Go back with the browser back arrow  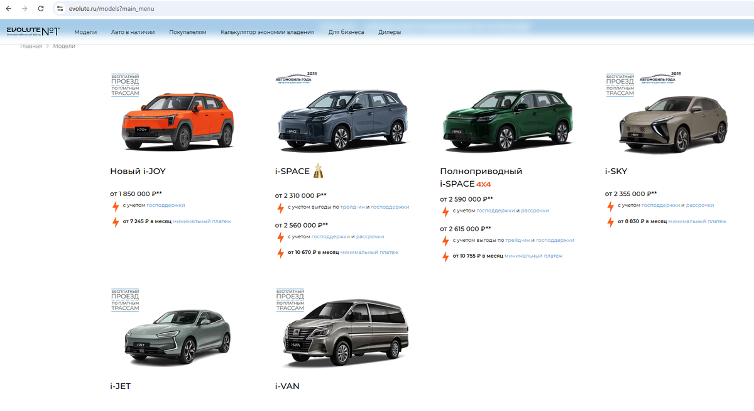(9, 9)
